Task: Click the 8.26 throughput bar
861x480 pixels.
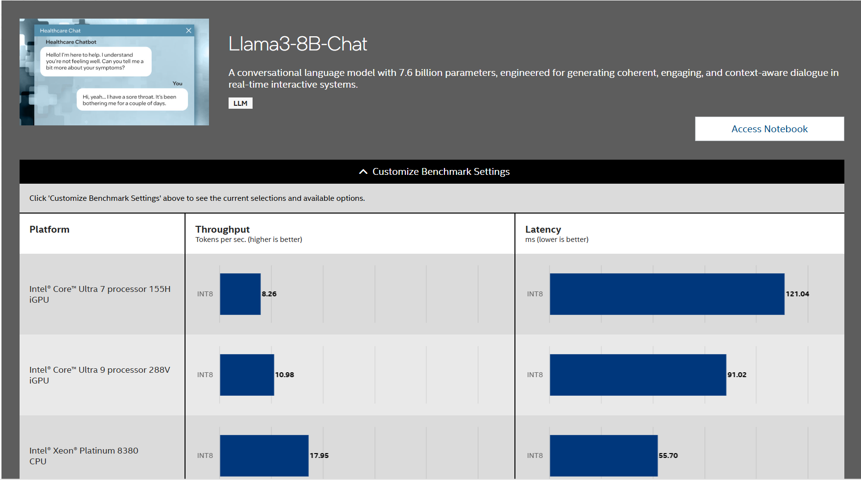Action: click(x=240, y=294)
